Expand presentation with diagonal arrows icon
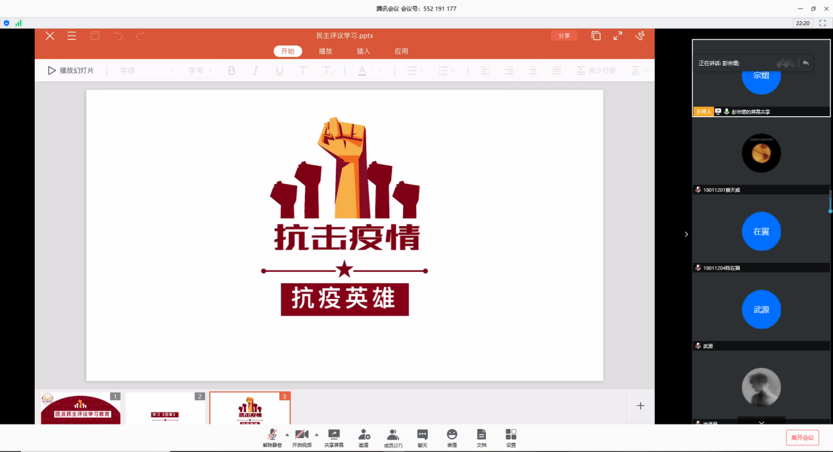Image resolution: width=833 pixels, height=452 pixels. (x=617, y=35)
